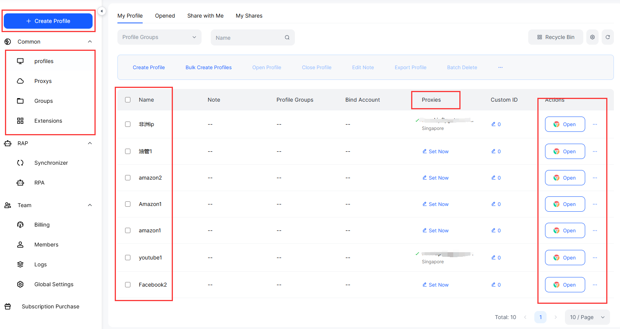Open more options ellipsis for youtube1 row
Image resolution: width=620 pixels, height=329 pixels.
(595, 258)
